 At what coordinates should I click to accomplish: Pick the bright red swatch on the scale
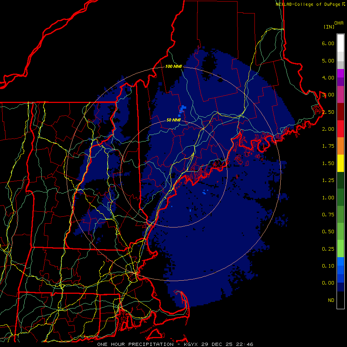point(340,129)
